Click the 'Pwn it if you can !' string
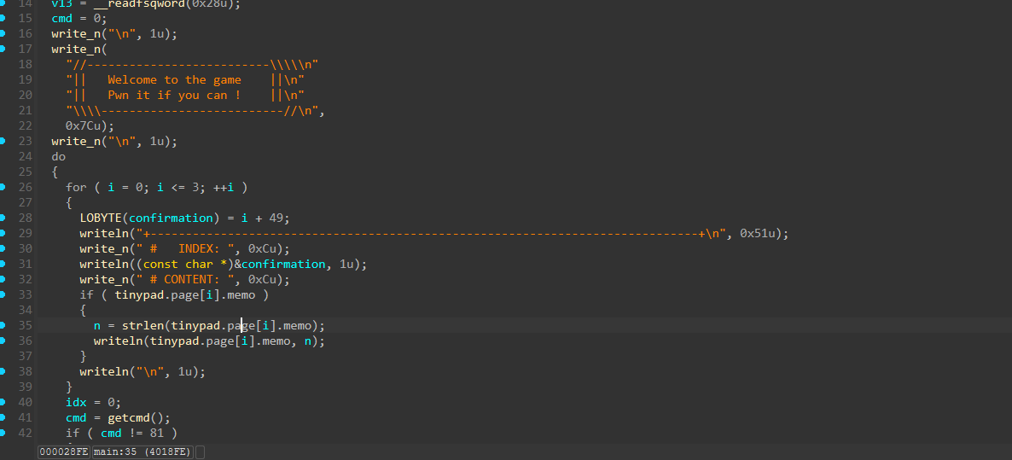 click(174, 95)
